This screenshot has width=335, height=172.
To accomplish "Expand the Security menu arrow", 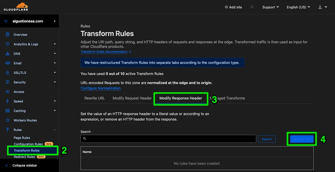I will [x=55, y=82].
